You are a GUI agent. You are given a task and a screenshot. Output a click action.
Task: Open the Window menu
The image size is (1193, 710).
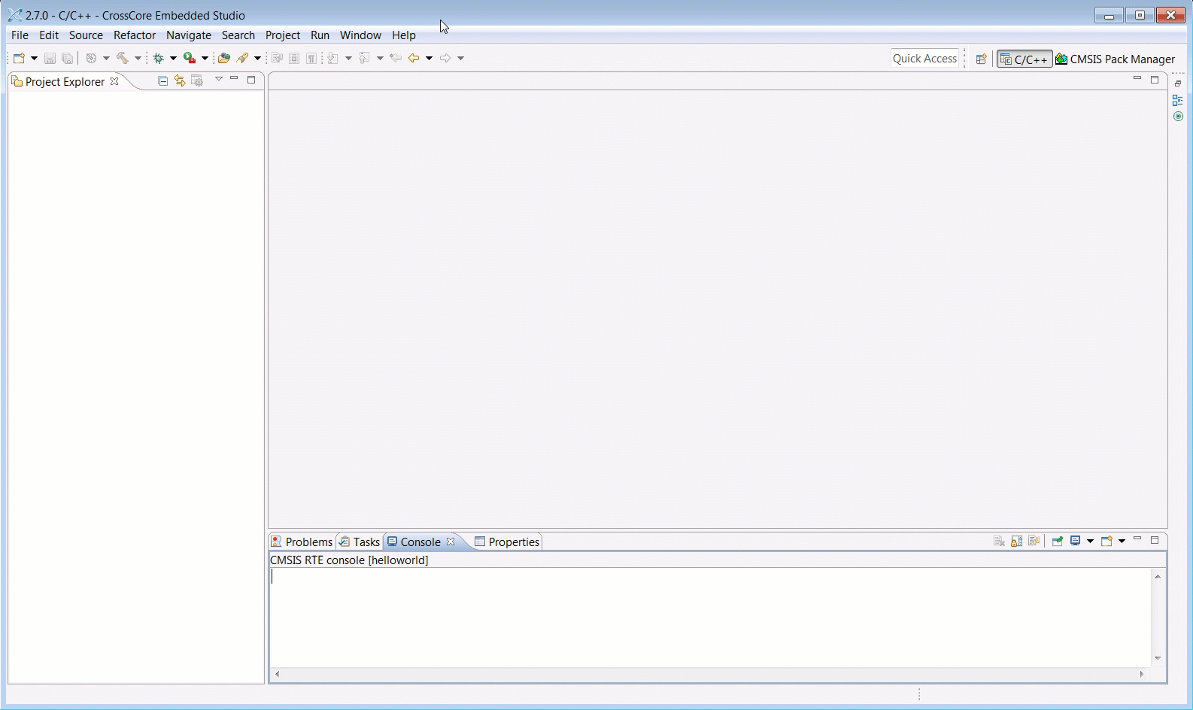(x=361, y=35)
